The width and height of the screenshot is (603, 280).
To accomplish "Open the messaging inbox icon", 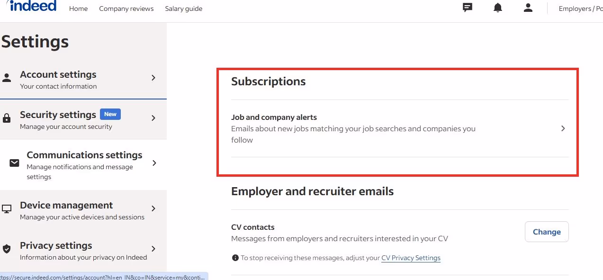I will click(467, 8).
